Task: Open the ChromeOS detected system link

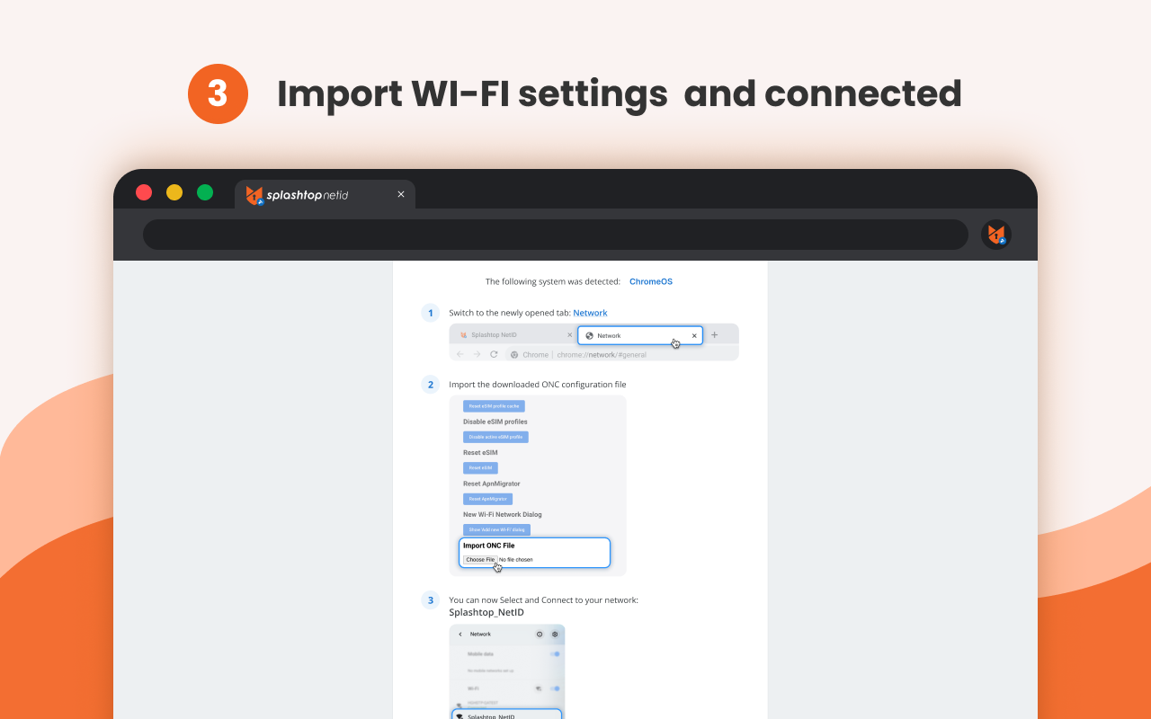Action: click(651, 281)
